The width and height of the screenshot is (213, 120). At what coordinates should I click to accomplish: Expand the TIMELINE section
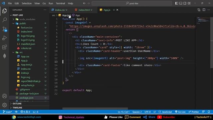[x=17, y=108]
